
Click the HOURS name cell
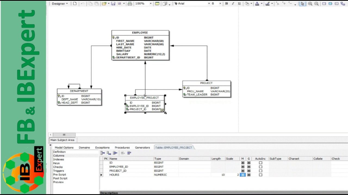(x=131, y=175)
